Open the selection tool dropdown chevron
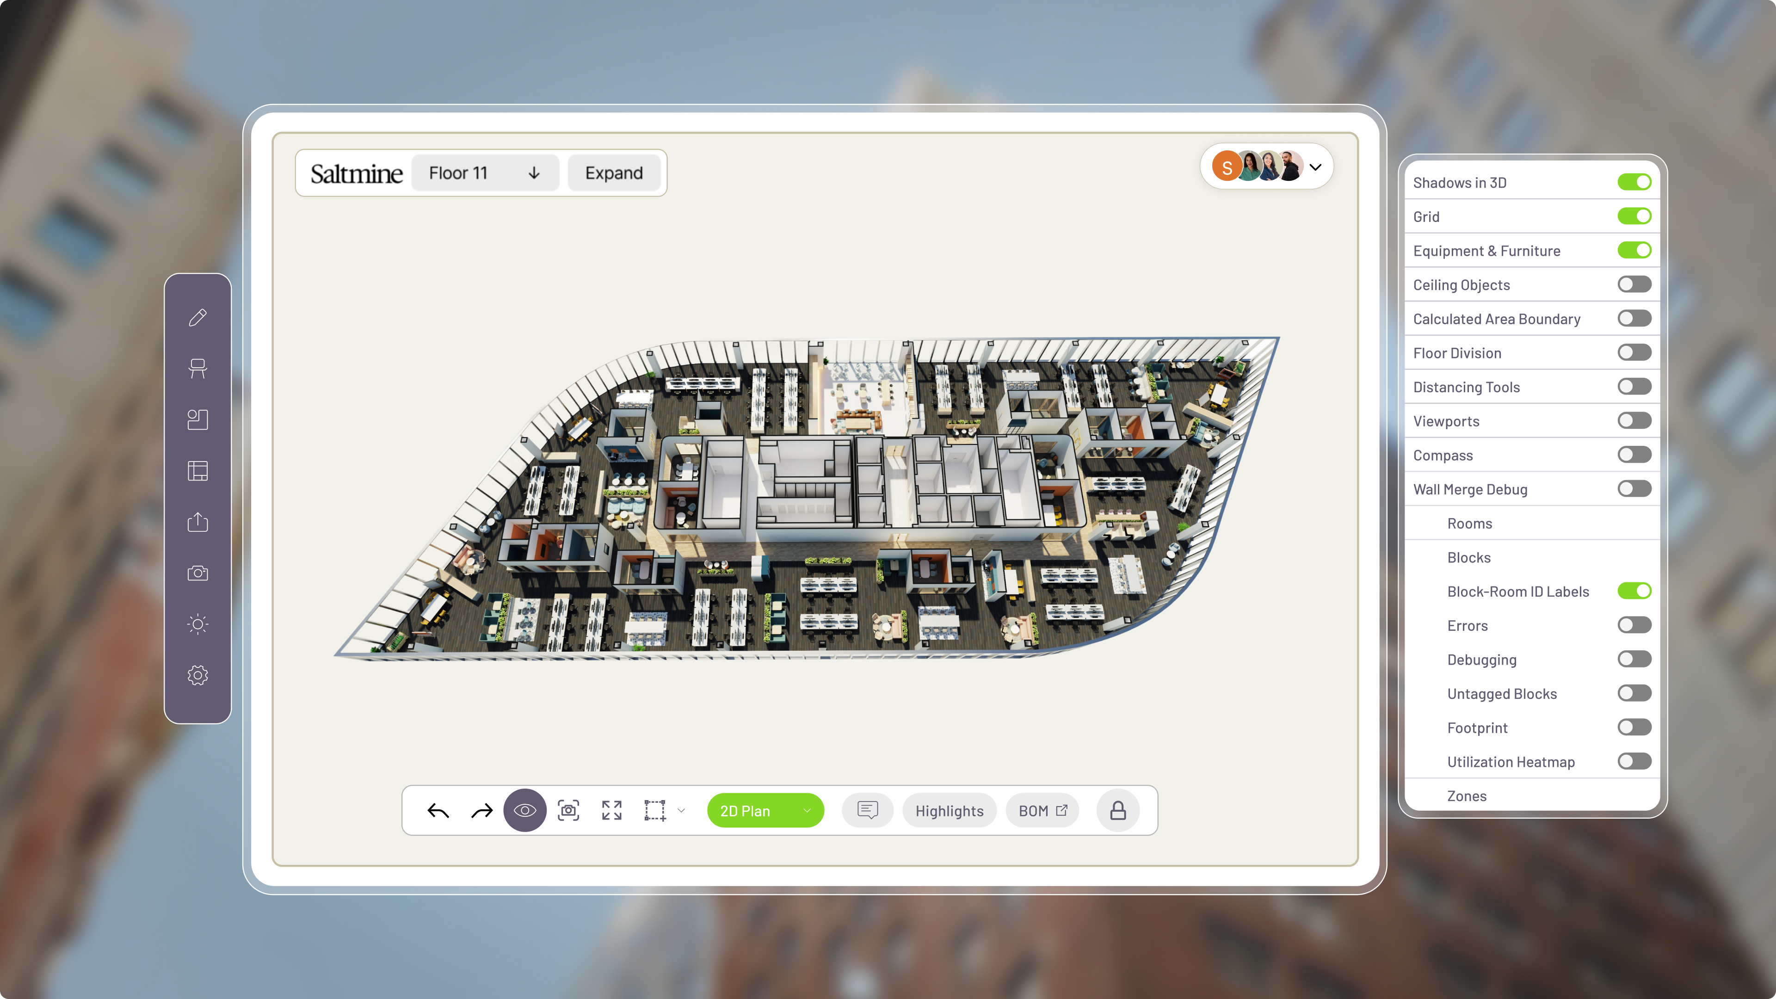The height and width of the screenshot is (999, 1776). (681, 811)
